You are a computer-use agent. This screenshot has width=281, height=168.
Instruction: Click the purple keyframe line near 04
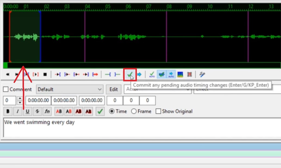85,37
